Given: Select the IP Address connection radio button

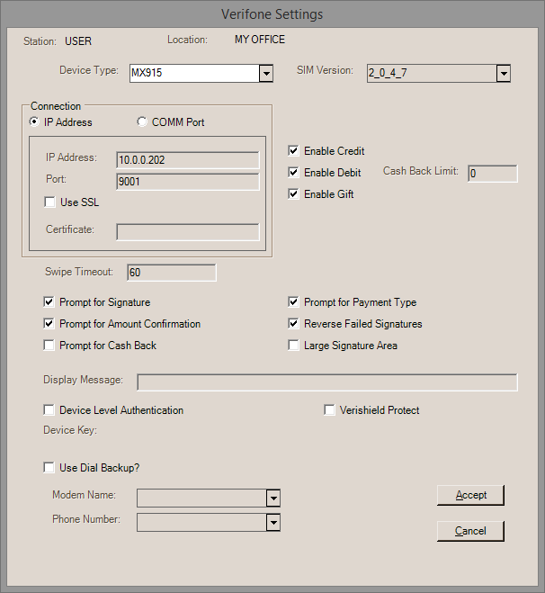Looking at the screenshot, I should tap(34, 121).
